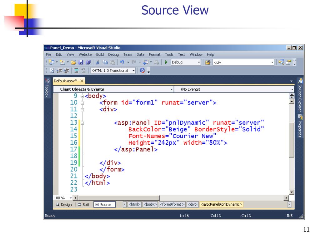Start debugging with green play icon
320x240 pixels.
pyautogui.click(x=166, y=62)
